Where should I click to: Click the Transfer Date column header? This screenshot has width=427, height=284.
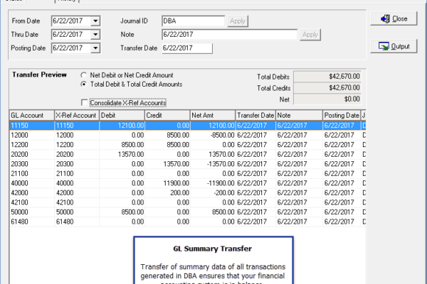(255, 115)
